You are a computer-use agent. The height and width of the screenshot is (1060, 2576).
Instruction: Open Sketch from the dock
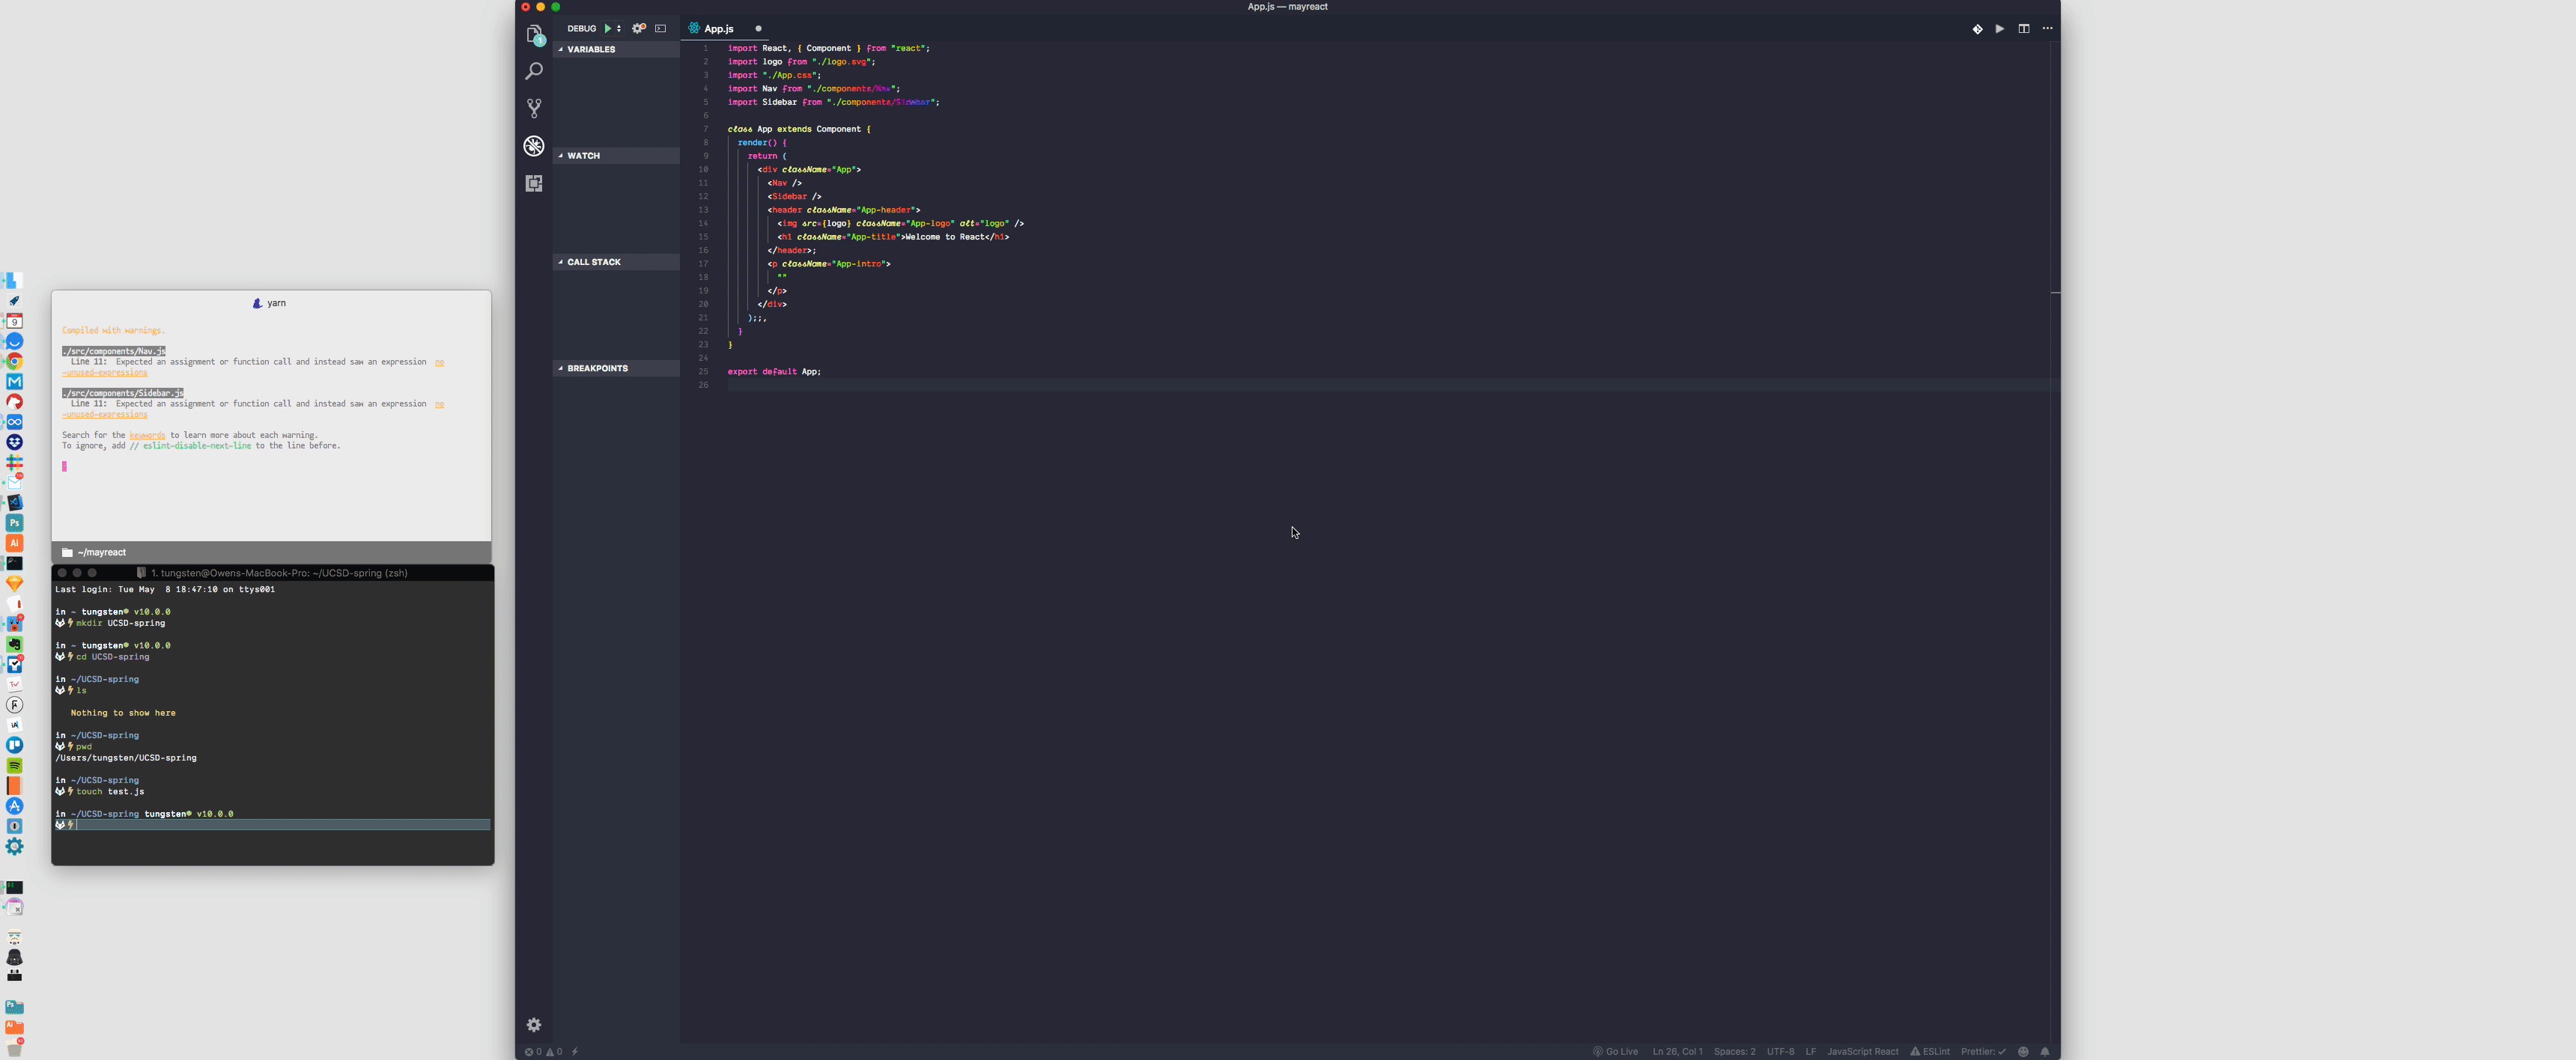(x=14, y=583)
